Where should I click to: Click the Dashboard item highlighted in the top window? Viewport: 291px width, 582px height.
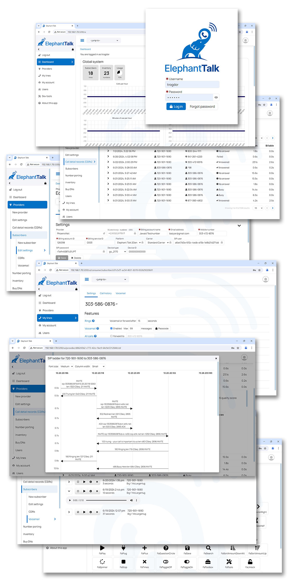pos(56,62)
